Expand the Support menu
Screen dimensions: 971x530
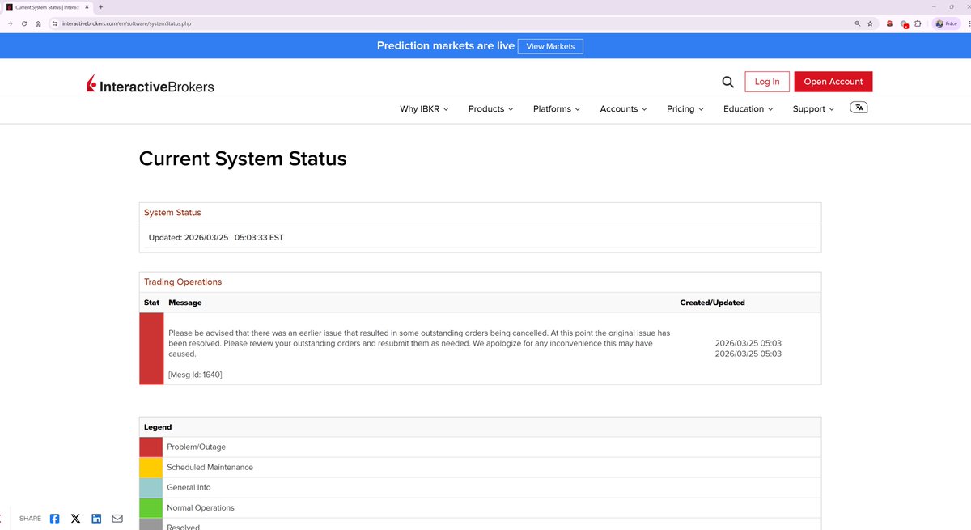point(813,108)
